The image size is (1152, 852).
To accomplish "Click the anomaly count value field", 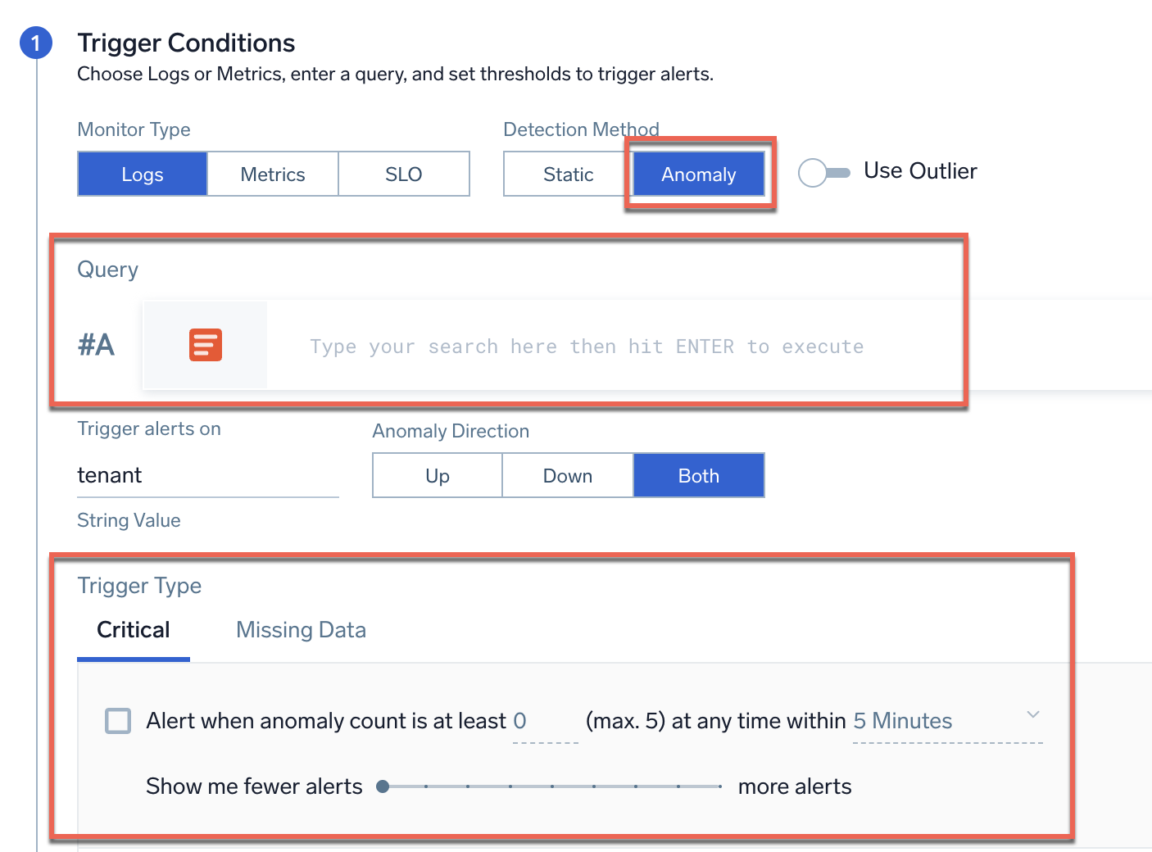I will 543,722.
